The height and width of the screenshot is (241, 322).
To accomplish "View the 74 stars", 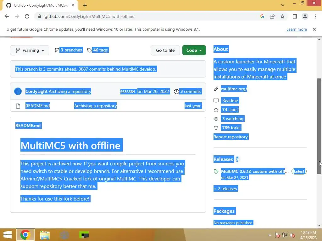I will click(x=230, y=110).
